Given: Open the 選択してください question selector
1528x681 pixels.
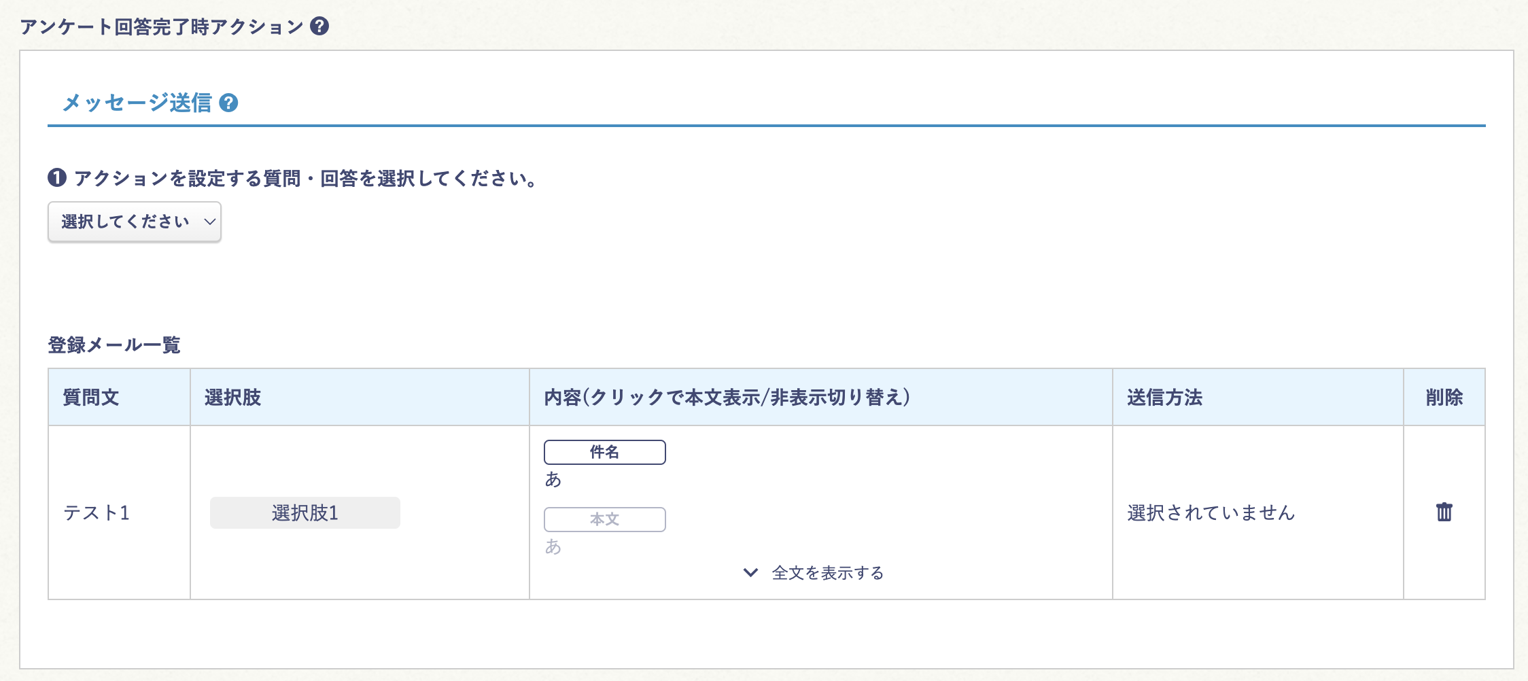Looking at the screenshot, I should coord(133,221).
